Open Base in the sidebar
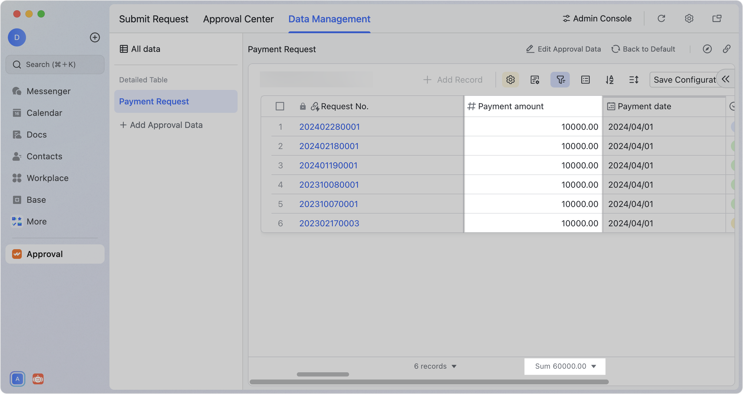This screenshot has width=743, height=394. 55,200
